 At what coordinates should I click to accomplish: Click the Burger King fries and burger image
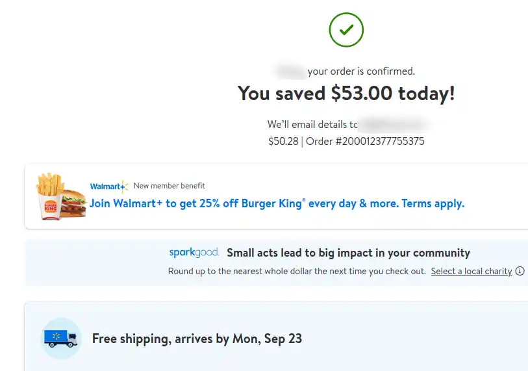(x=61, y=196)
